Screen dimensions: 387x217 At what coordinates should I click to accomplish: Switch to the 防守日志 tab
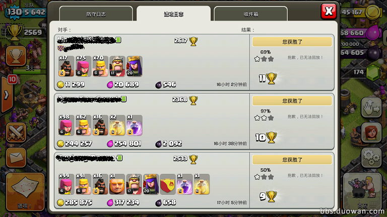96,14
